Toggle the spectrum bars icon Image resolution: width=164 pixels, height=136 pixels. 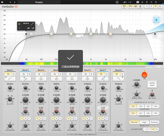(x=135, y=6)
